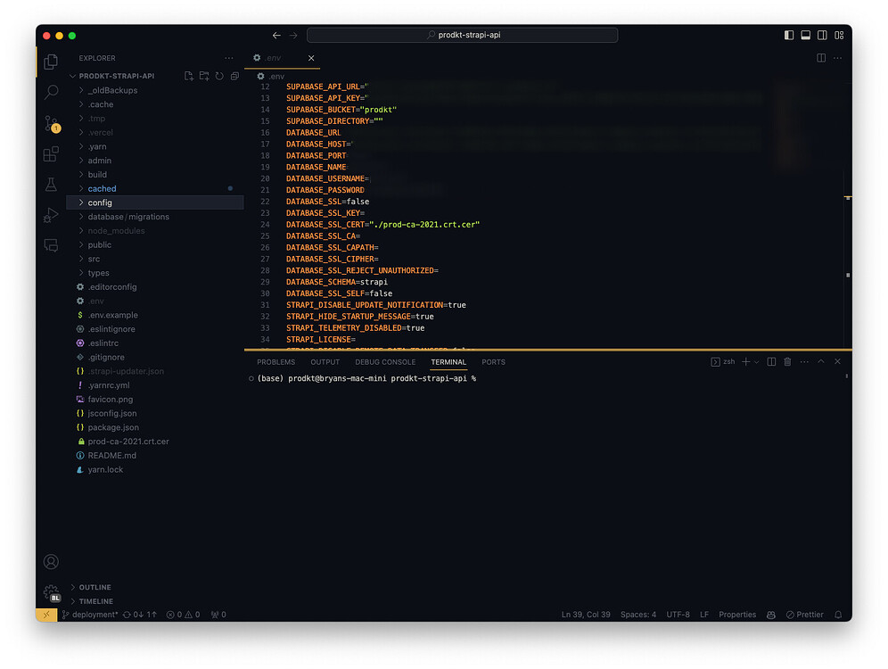Click the Prettier formatter status item
This screenshot has width=888, height=669.
pyautogui.click(x=806, y=615)
